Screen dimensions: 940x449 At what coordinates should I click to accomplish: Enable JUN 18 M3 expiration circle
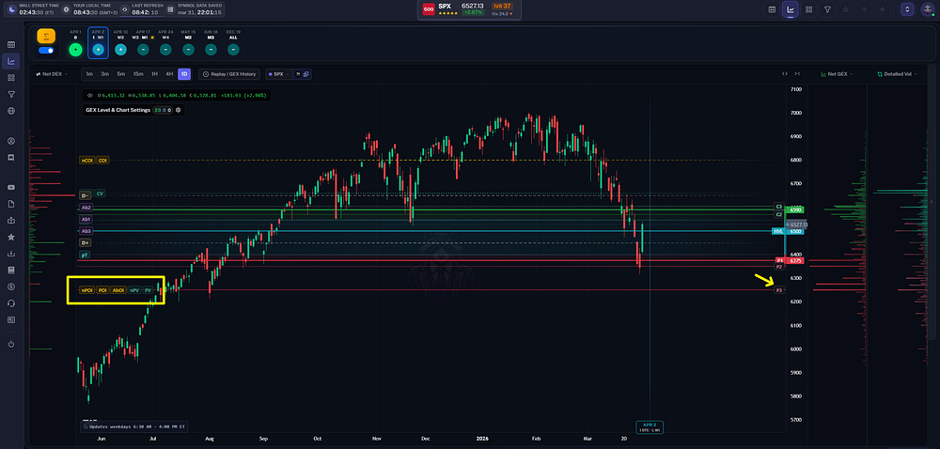[211, 51]
